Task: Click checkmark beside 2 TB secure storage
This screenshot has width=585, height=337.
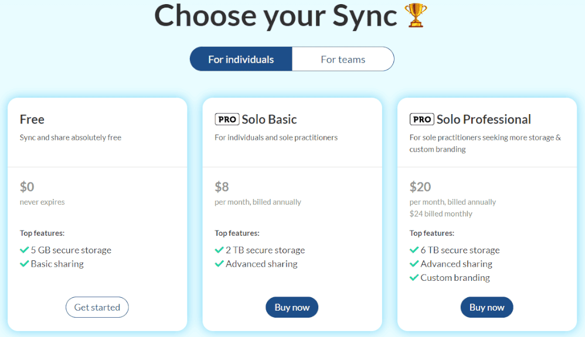Action: click(219, 250)
